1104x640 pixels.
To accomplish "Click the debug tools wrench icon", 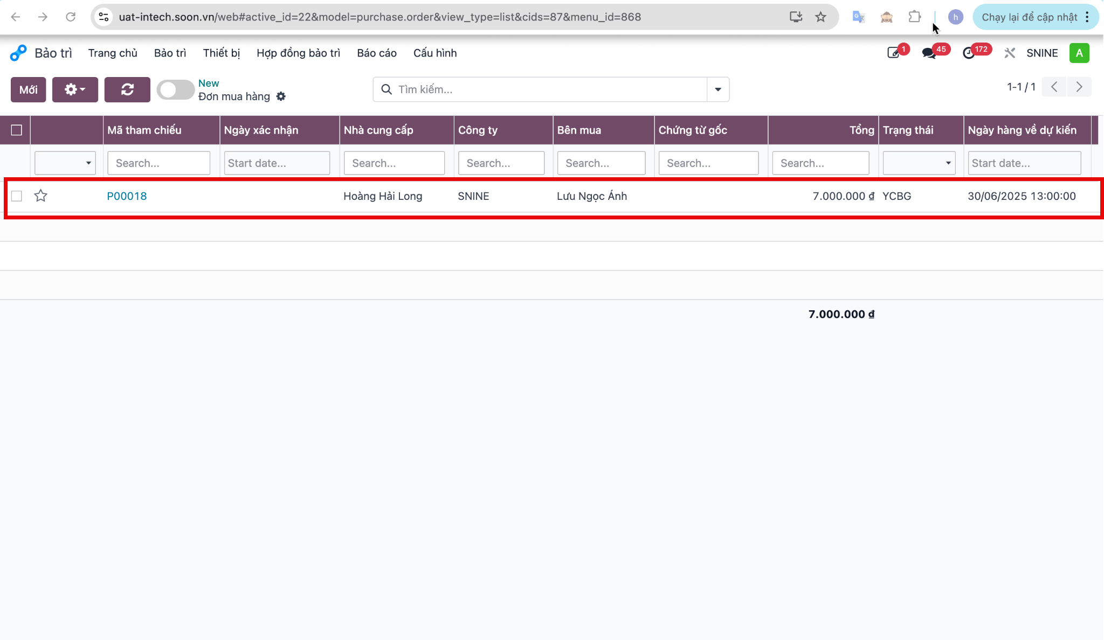I will pos(1010,53).
